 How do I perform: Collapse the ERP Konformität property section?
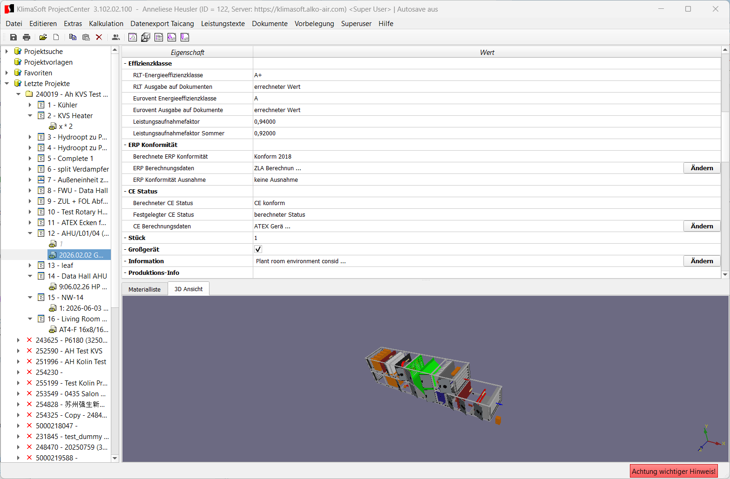click(x=125, y=145)
